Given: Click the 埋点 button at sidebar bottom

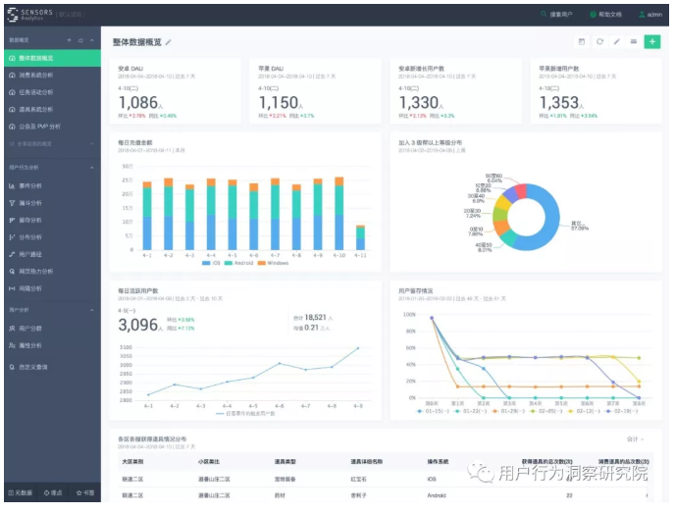Looking at the screenshot, I should click(52, 492).
